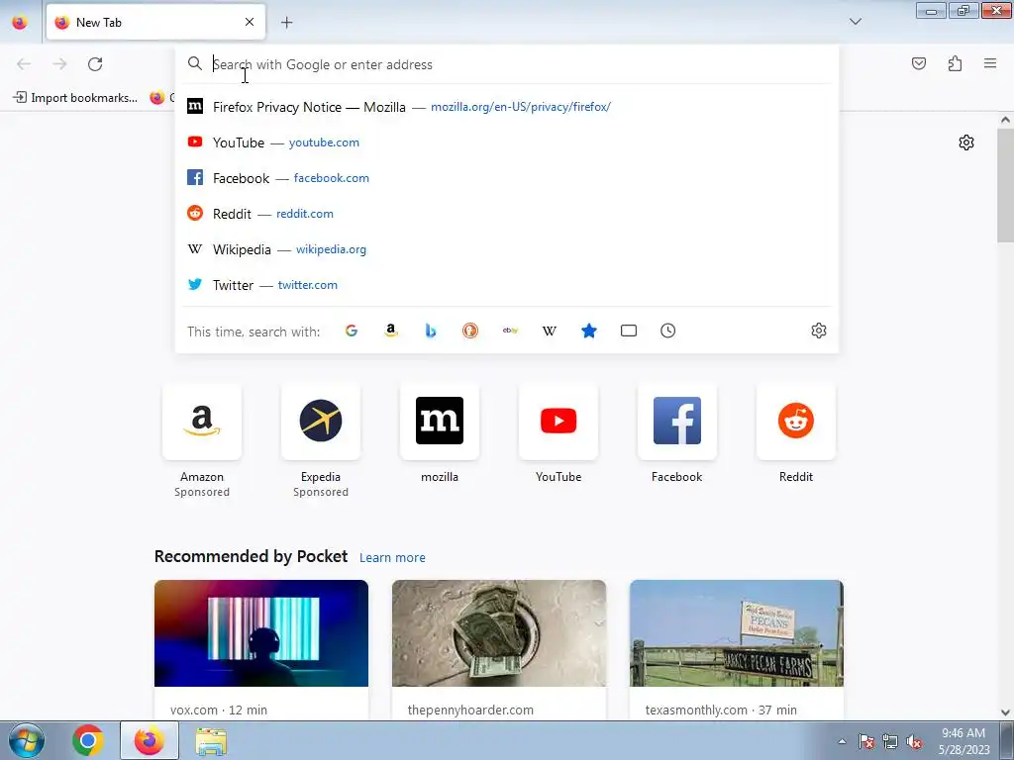The image size is (1014, 760).
Task: Search this time with DuckDuckGo icon
Action: (470, 331)
